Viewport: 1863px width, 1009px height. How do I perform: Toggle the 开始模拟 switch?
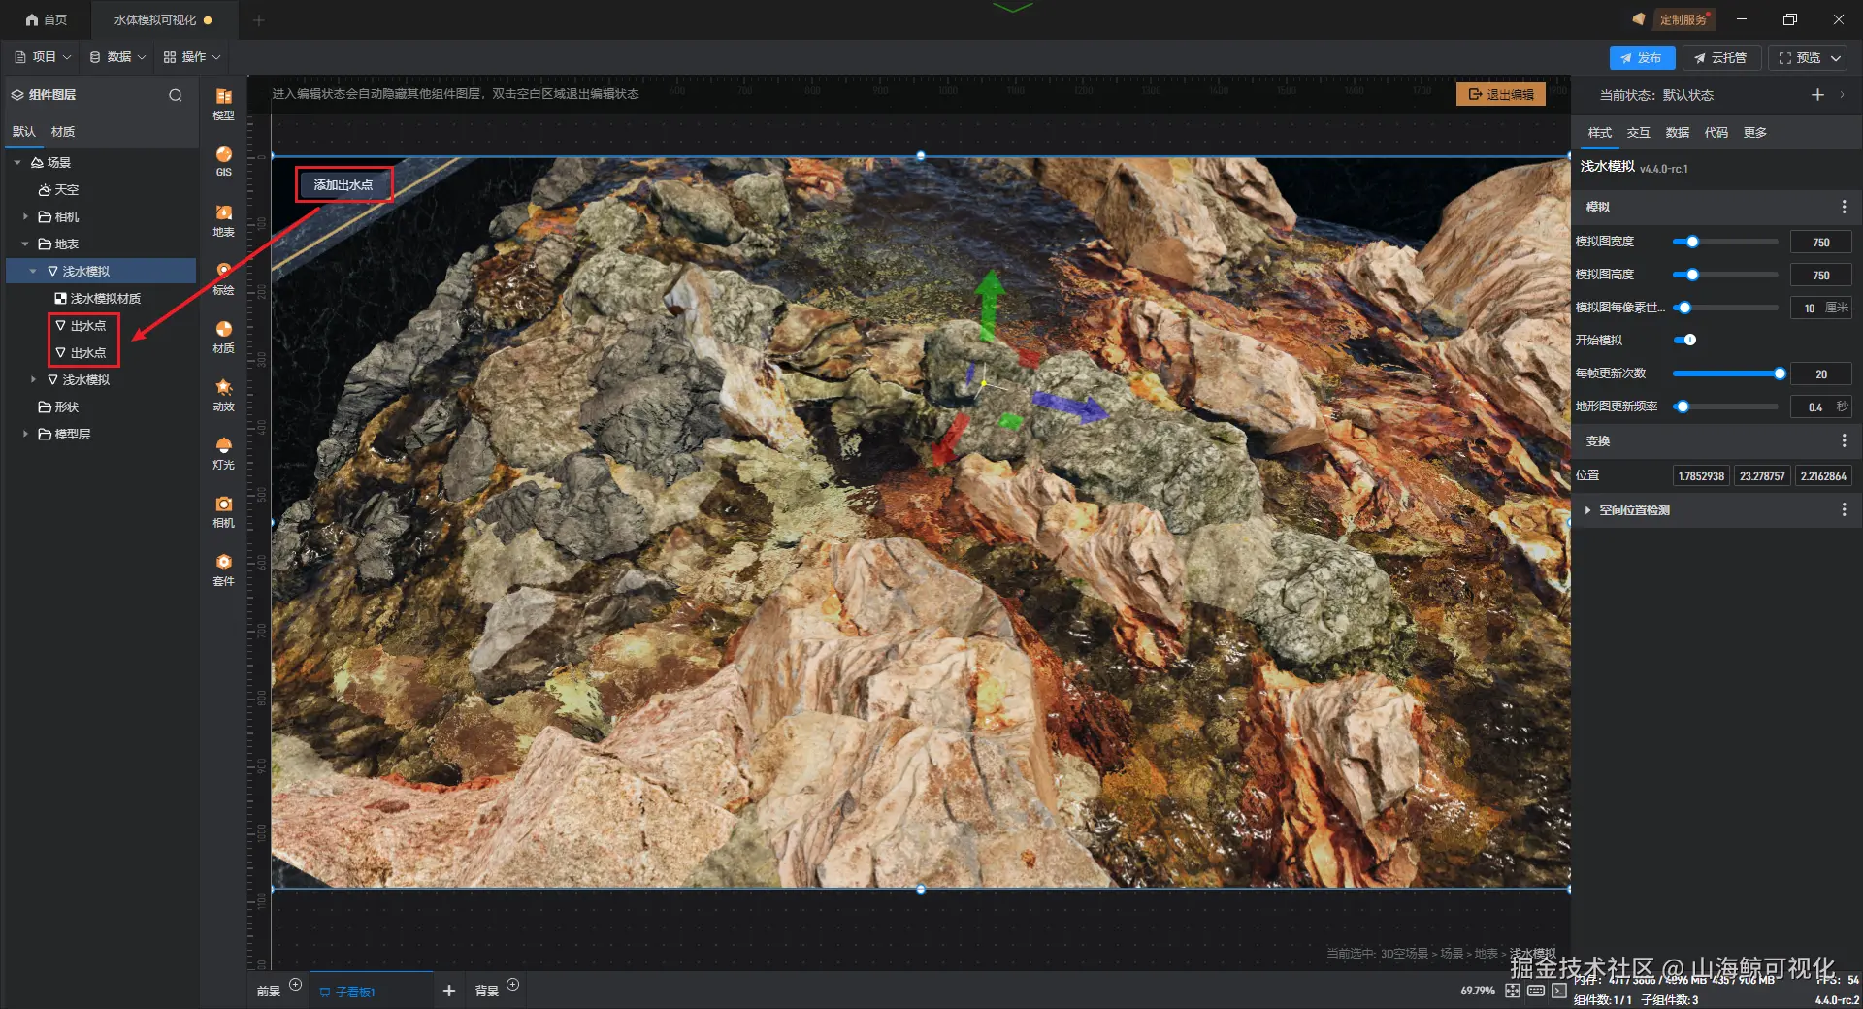click(x=1685, y=340)
